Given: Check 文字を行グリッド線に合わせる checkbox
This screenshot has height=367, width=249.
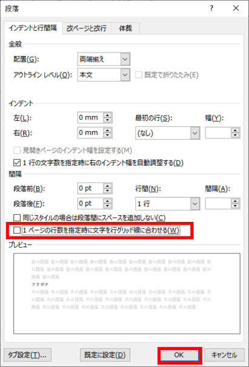Looking at the screenshot, I should coord(17,230).
